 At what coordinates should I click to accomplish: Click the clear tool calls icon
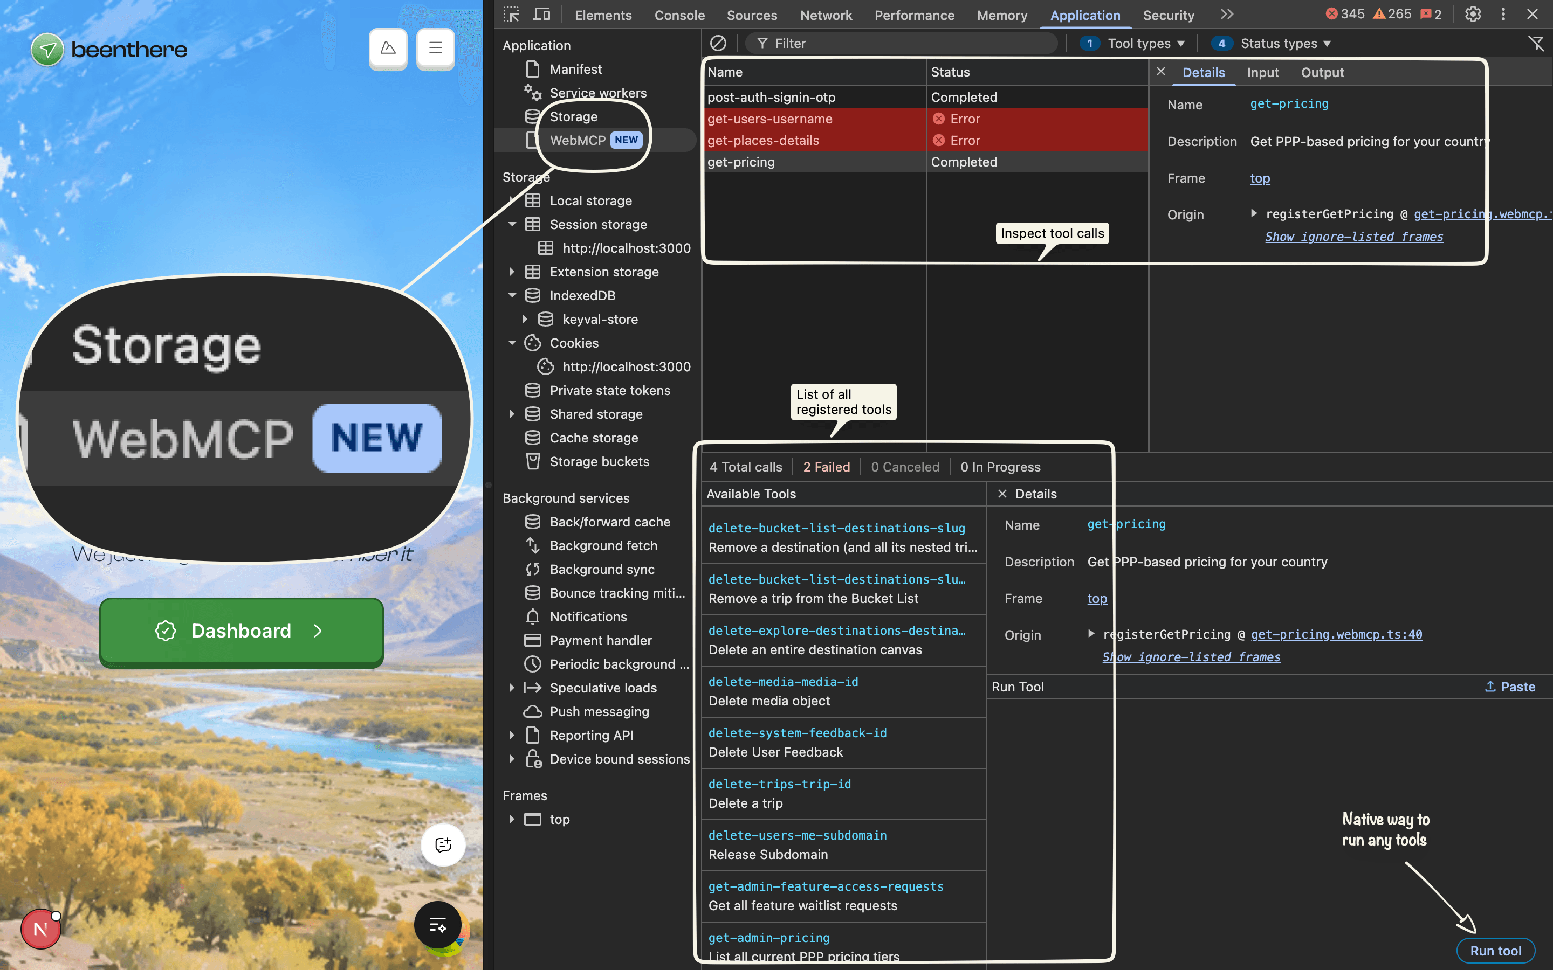click(718, 43)
